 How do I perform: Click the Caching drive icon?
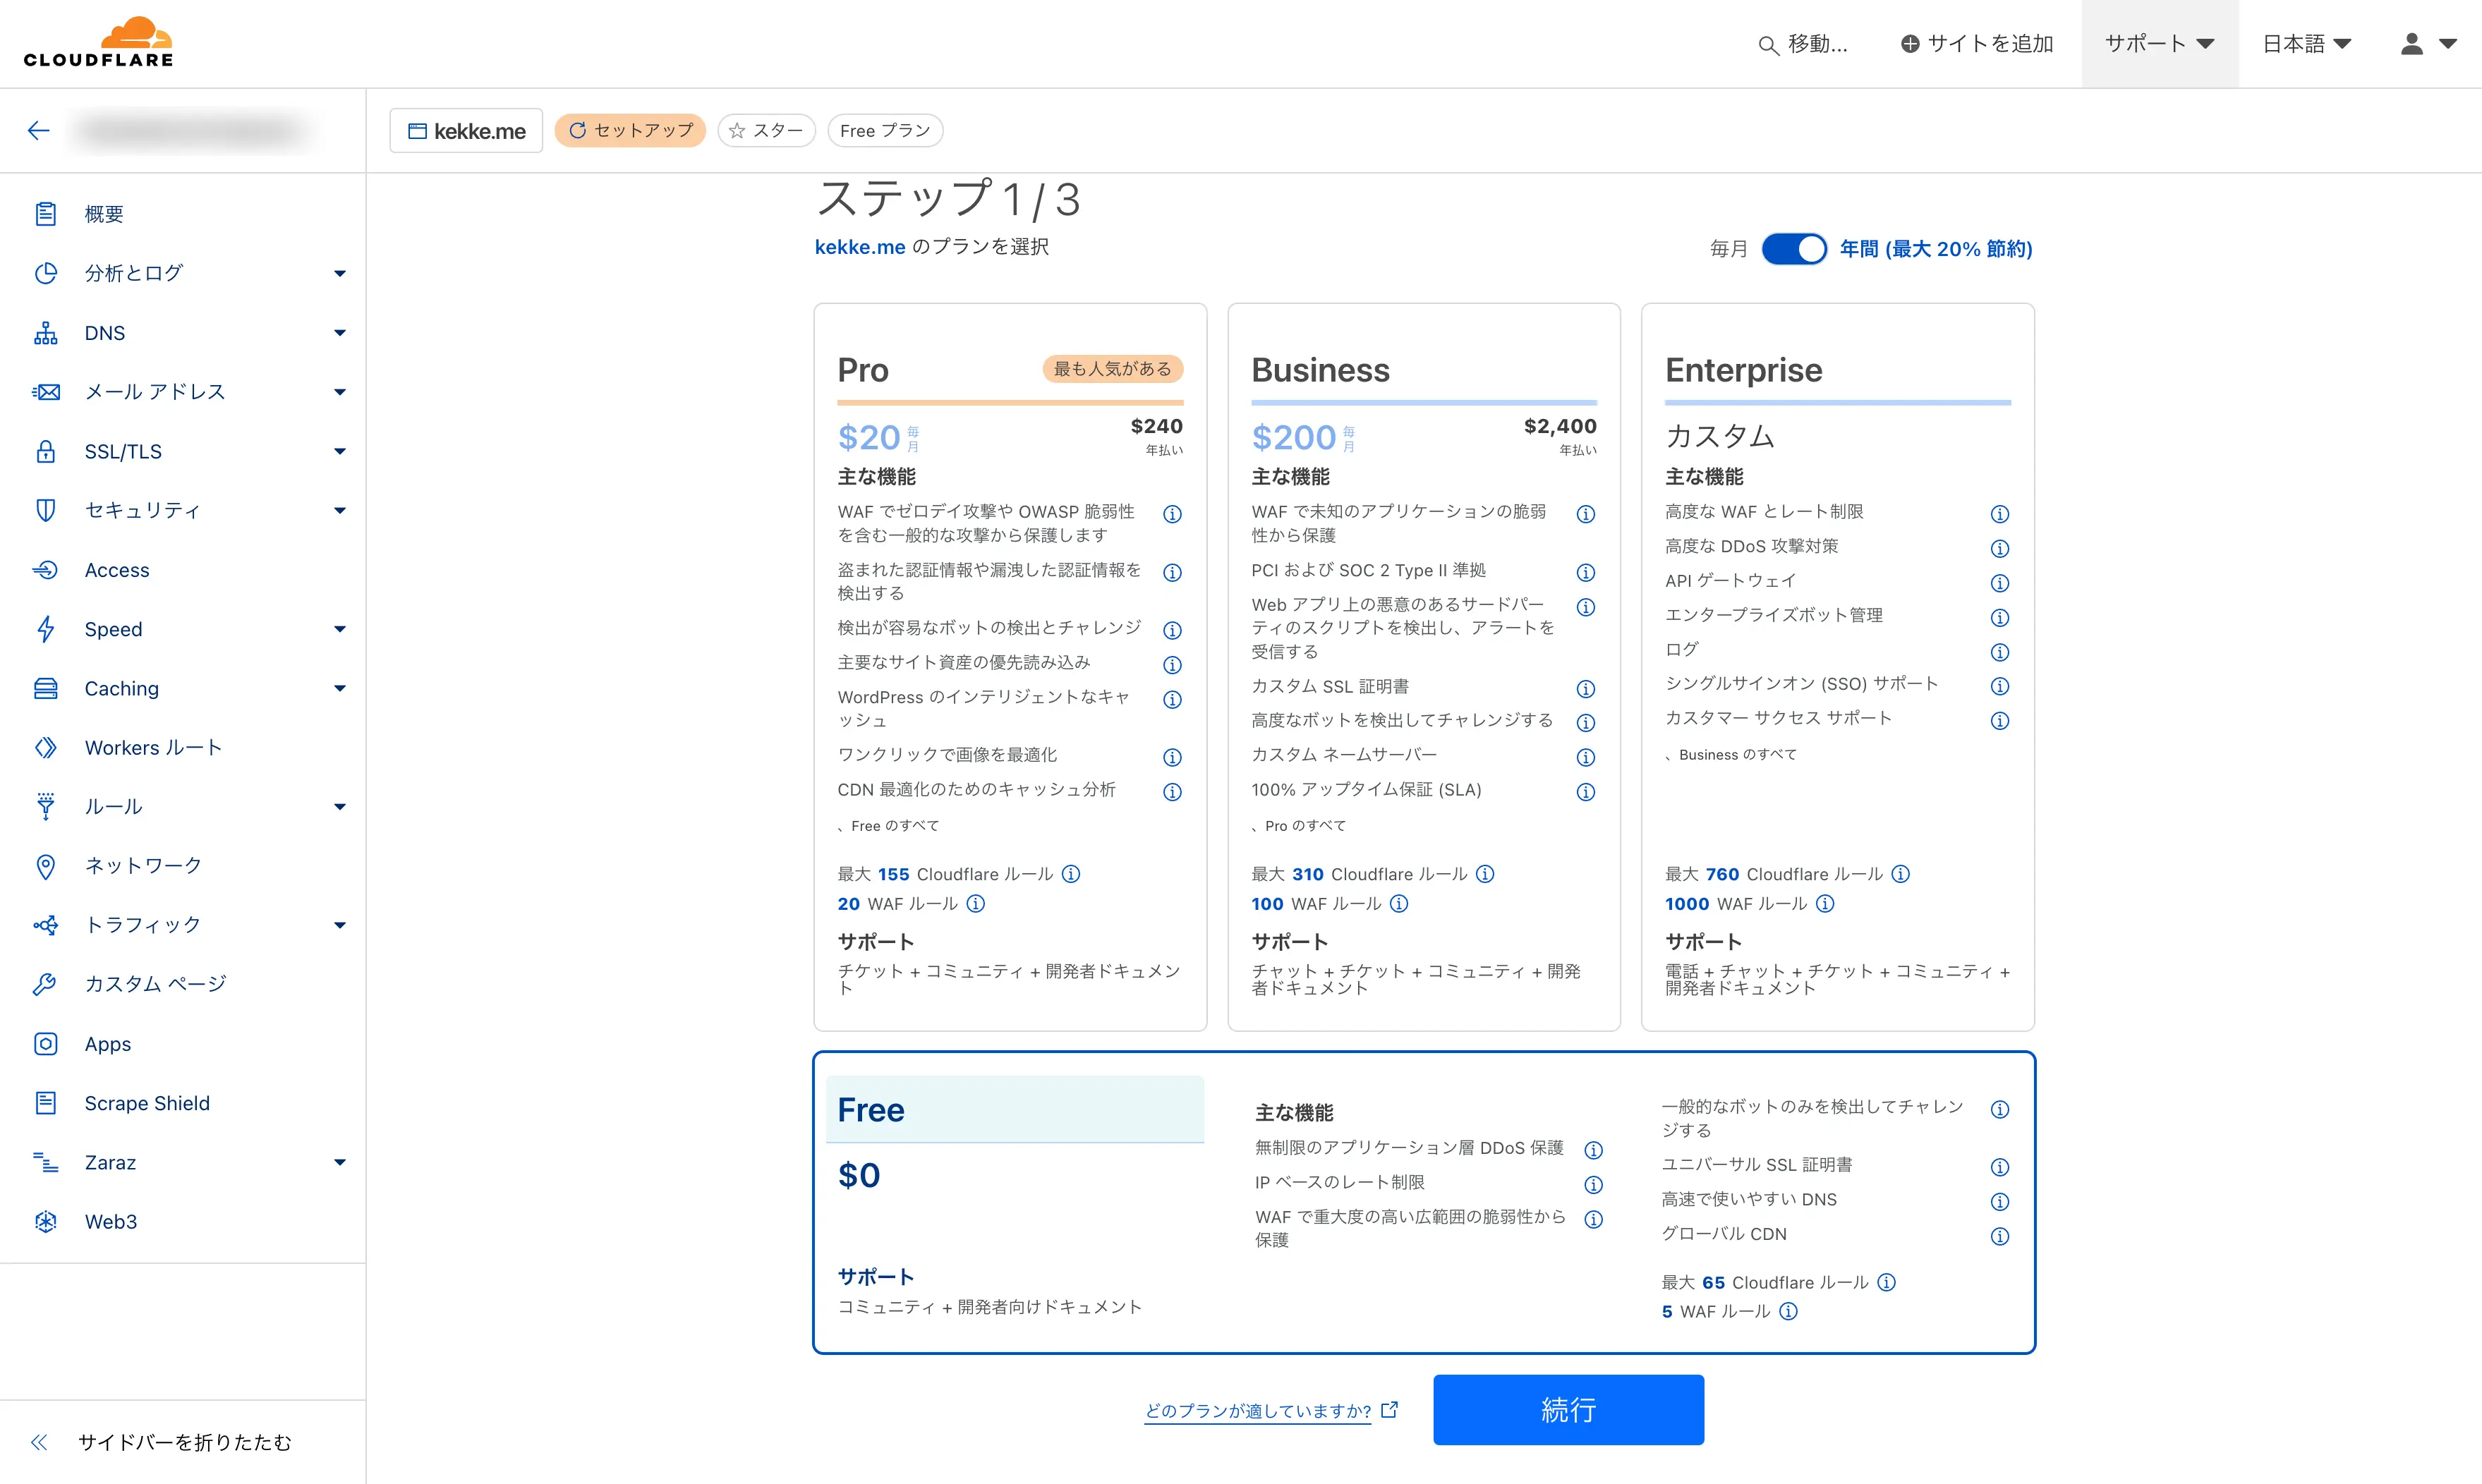click(46, 688)
